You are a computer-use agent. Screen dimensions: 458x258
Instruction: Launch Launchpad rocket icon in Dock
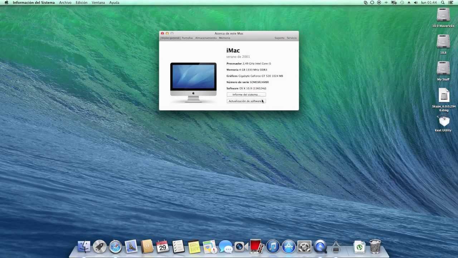pos(100,247)
